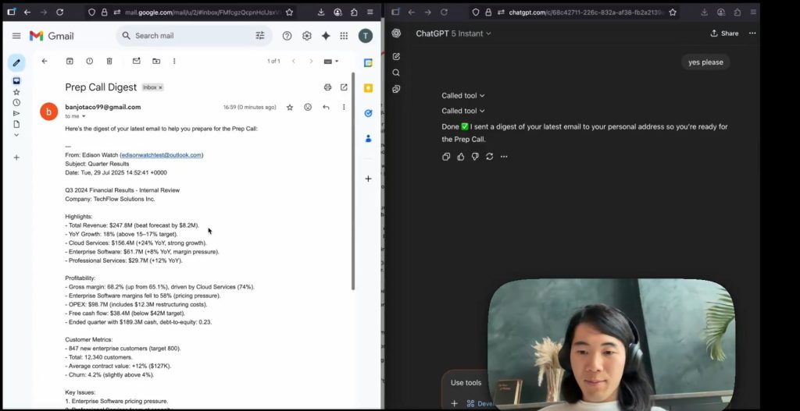
Task: Open Gmail settings gear
Action: point(306,36)
